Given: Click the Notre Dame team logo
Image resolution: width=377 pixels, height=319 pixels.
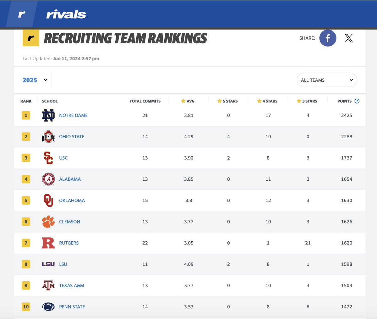Looking at the screenshot, I should coord(48,115).
